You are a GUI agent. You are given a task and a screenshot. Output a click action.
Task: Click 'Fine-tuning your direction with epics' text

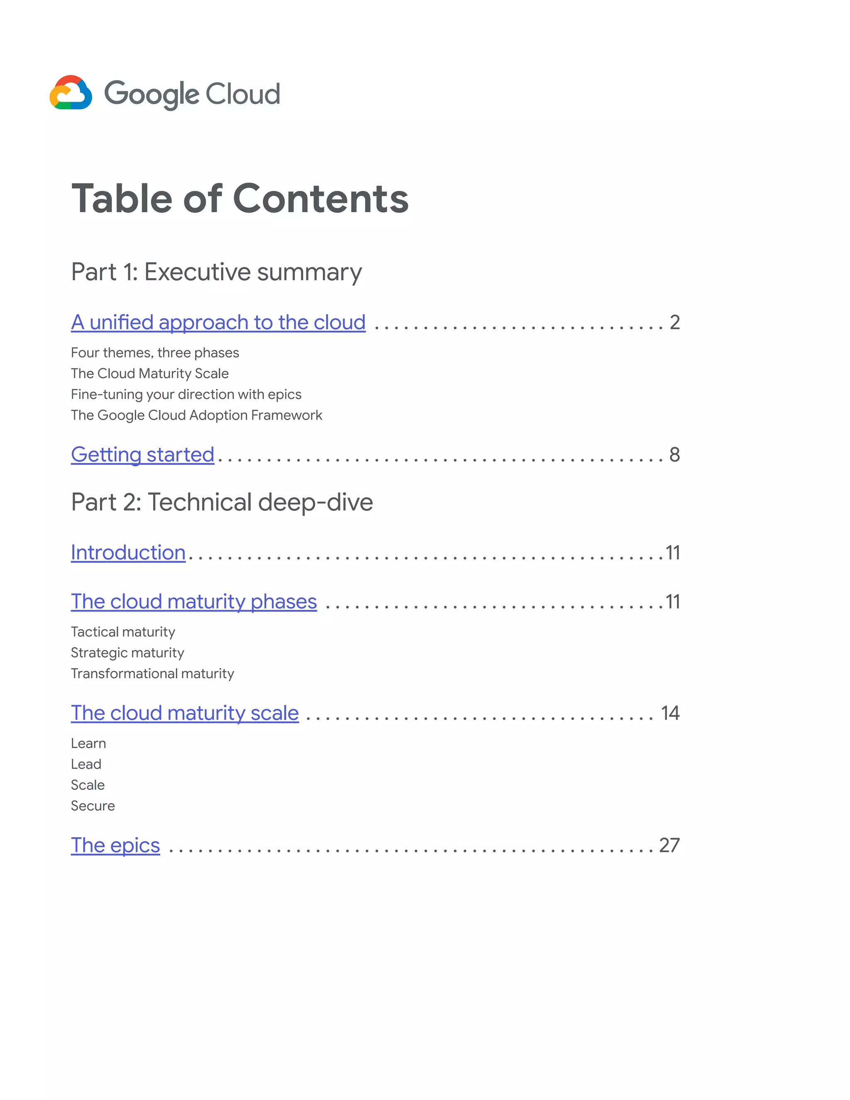(x=186, y=394)
